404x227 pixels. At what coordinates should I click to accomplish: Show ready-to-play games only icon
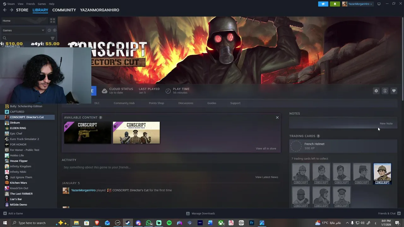coord(55,30)
